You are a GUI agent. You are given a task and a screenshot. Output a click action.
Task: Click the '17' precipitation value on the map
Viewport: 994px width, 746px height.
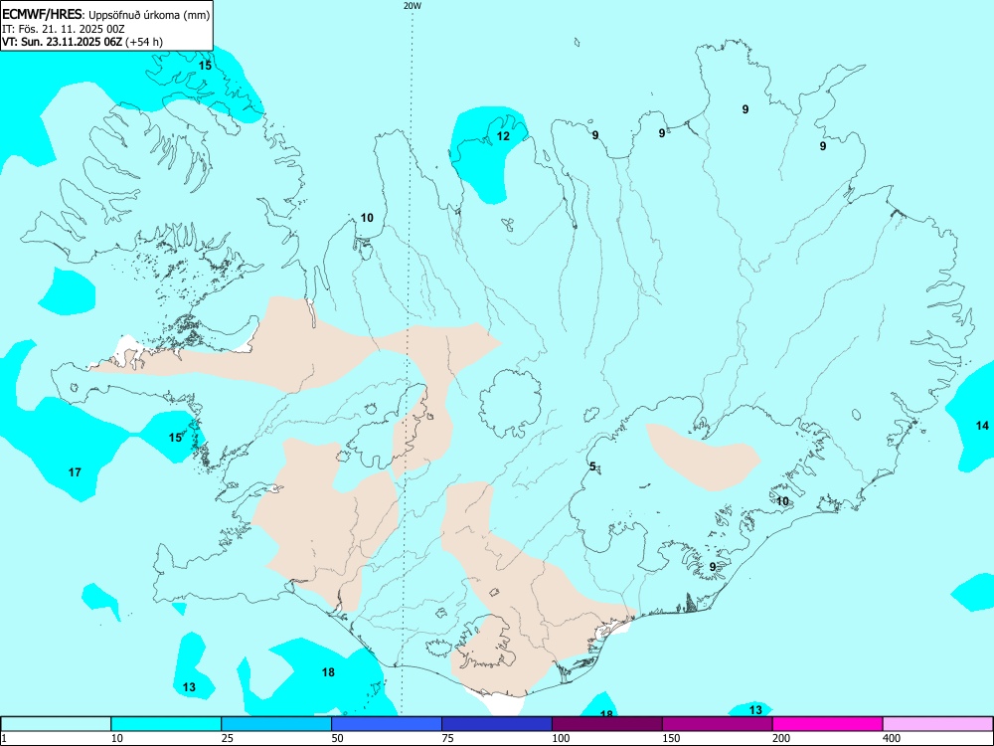[x=75, y=471]
